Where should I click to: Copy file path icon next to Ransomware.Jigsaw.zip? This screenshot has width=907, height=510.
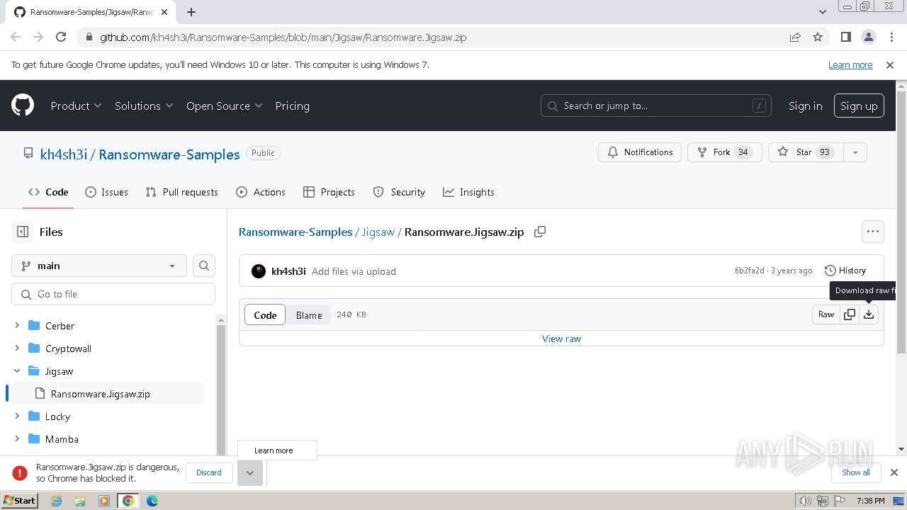pos(540,232)
